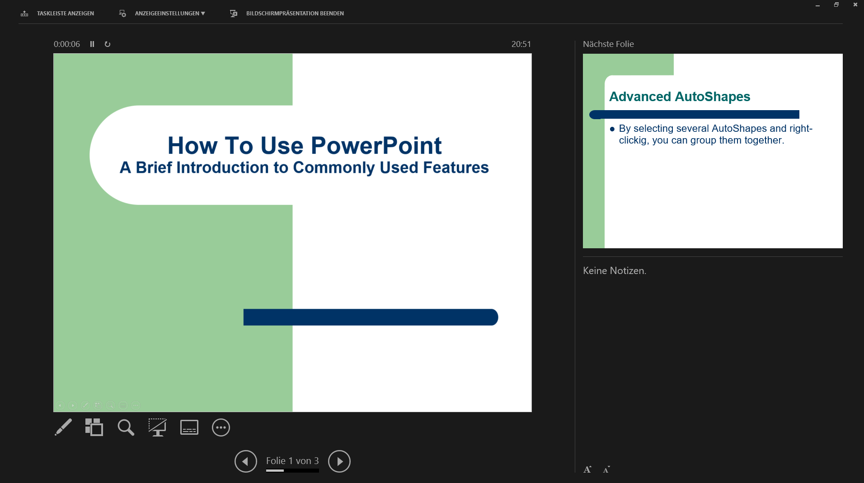Screen dimensions: 864x483
Task: Pause the presentation timer
Action: click(92, 44)
